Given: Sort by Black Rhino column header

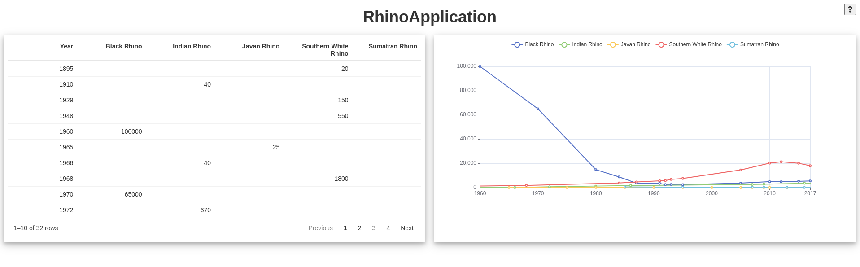Looking at the screenshot, I should (124, 46).
